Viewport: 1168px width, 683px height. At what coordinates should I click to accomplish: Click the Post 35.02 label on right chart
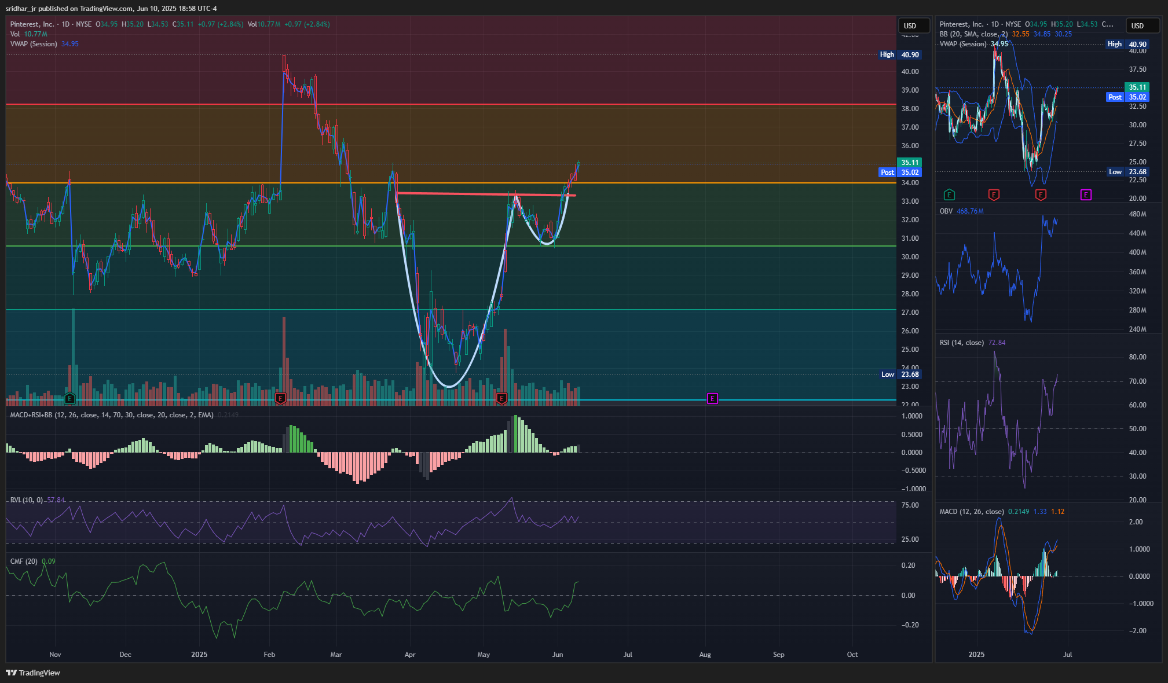point(1127,97)
